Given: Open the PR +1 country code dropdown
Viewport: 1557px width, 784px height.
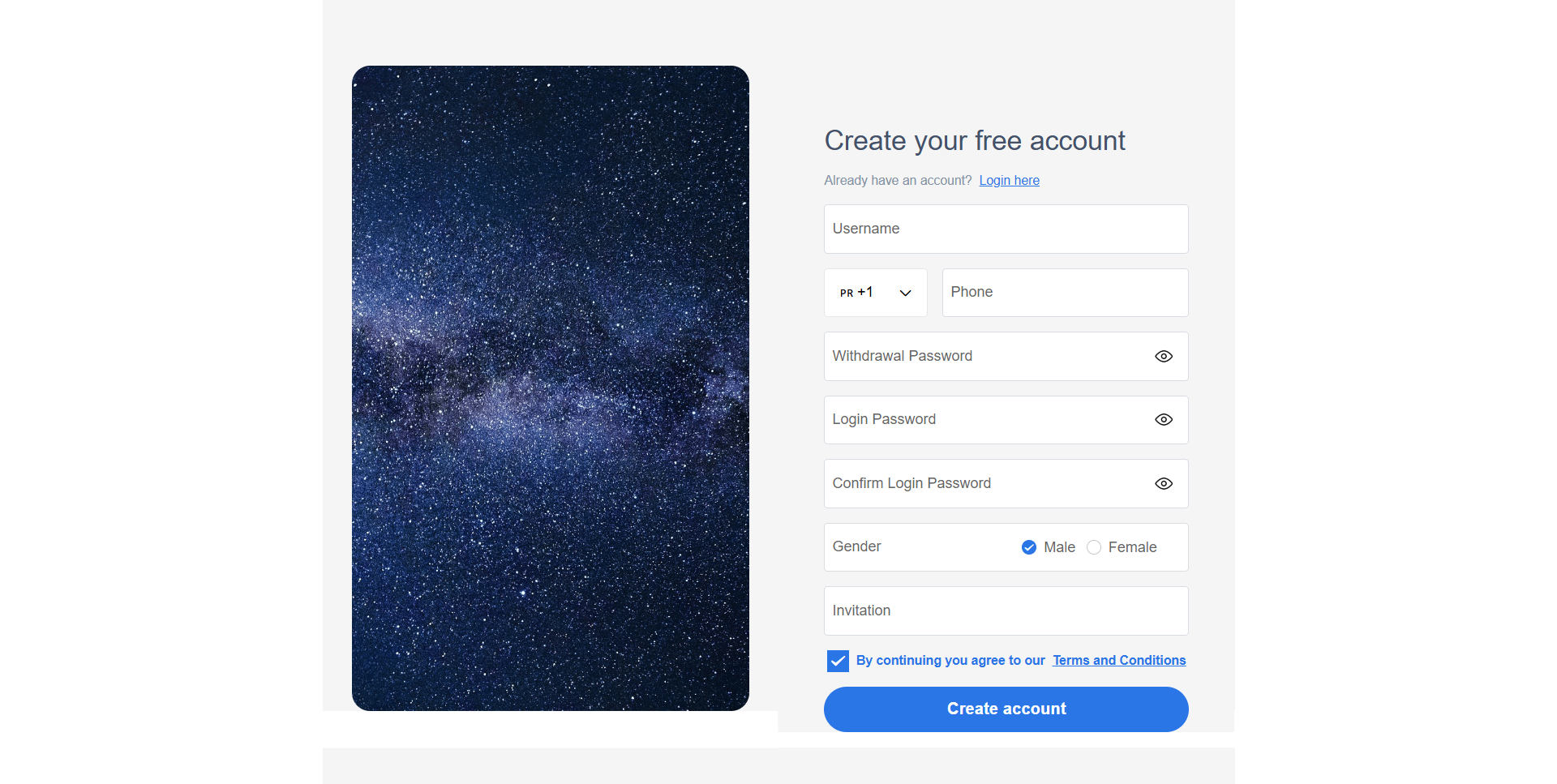Looking at the screenshot, I should point(875,293).
